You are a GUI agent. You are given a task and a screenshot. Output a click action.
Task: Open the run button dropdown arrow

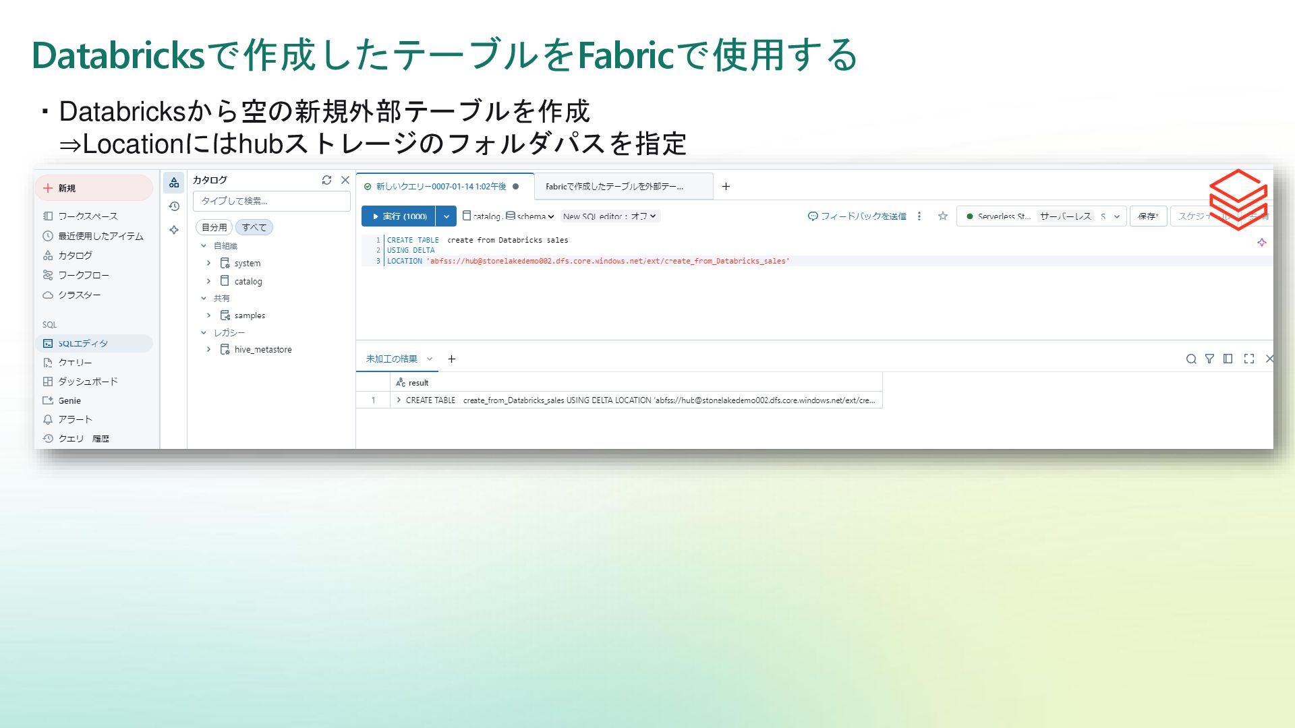point(446,216)
